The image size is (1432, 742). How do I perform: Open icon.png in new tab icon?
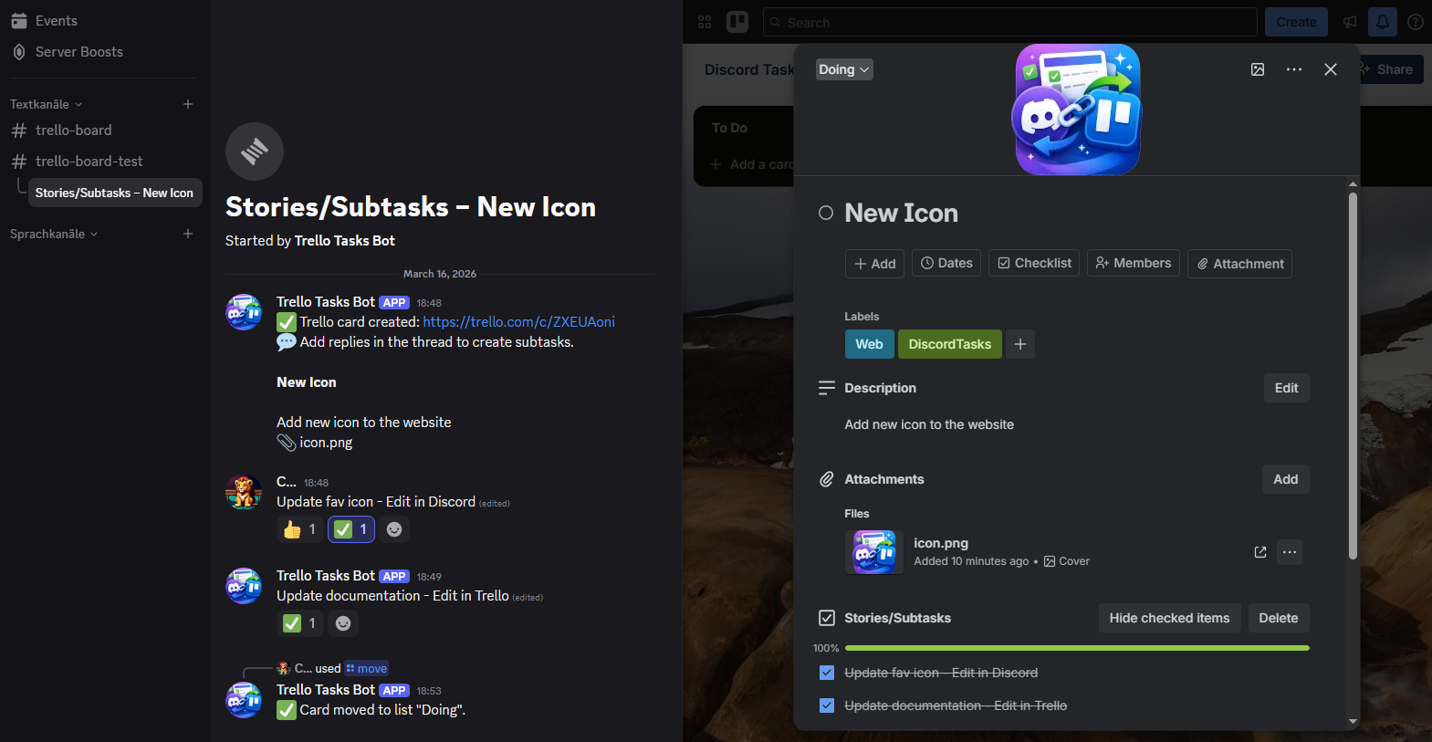point(1260,552)
